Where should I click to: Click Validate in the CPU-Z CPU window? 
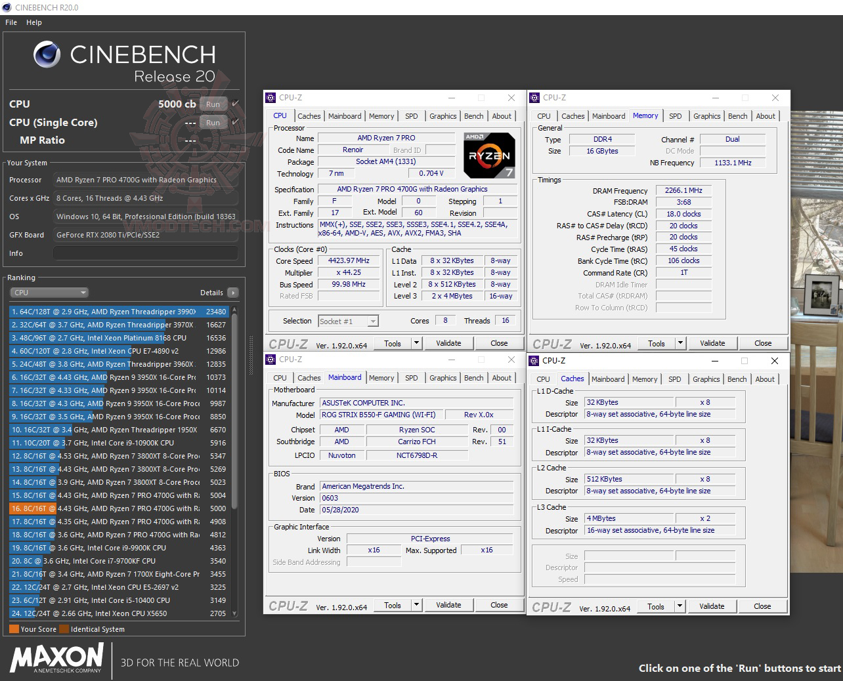point(448,343)
